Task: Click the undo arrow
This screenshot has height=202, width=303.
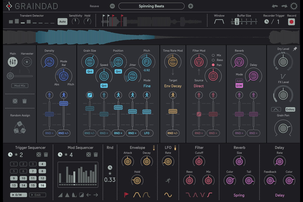Action: [275, 6]
